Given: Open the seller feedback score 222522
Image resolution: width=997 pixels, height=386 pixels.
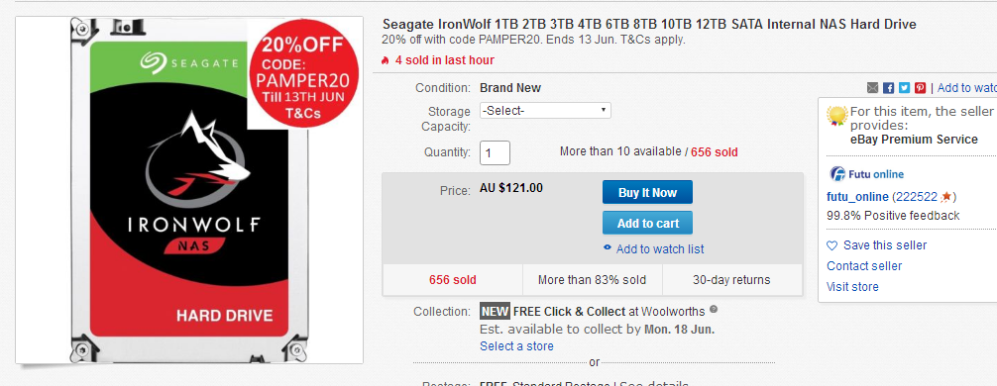Looking at the screenshot, I should pyautogui.click(x=917, y=196).
